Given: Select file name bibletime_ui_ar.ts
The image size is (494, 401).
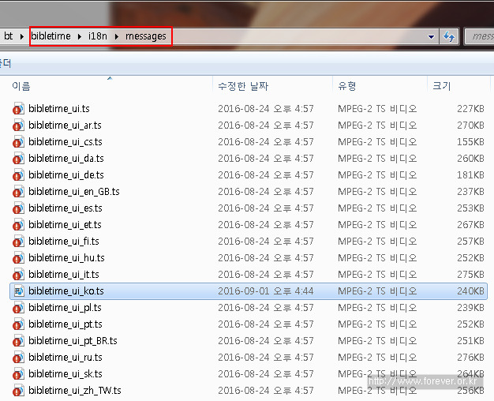Looking at the screenshot, I should point(65,126).
